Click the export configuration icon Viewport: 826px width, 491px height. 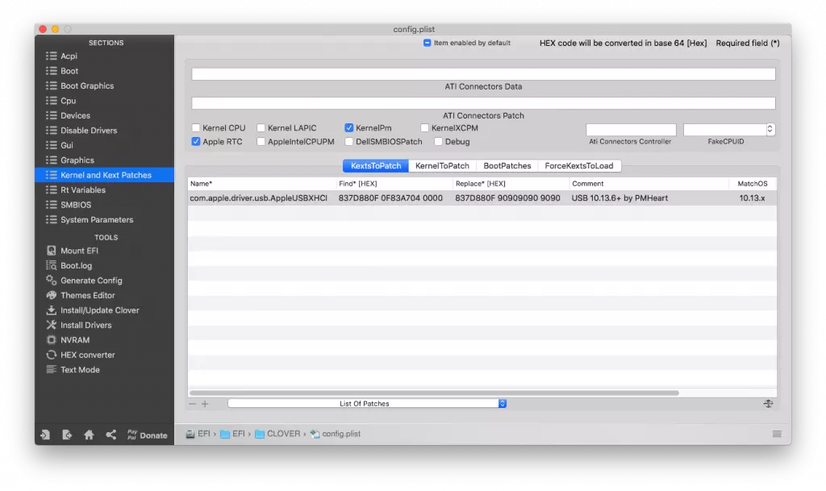pos(67,435)
